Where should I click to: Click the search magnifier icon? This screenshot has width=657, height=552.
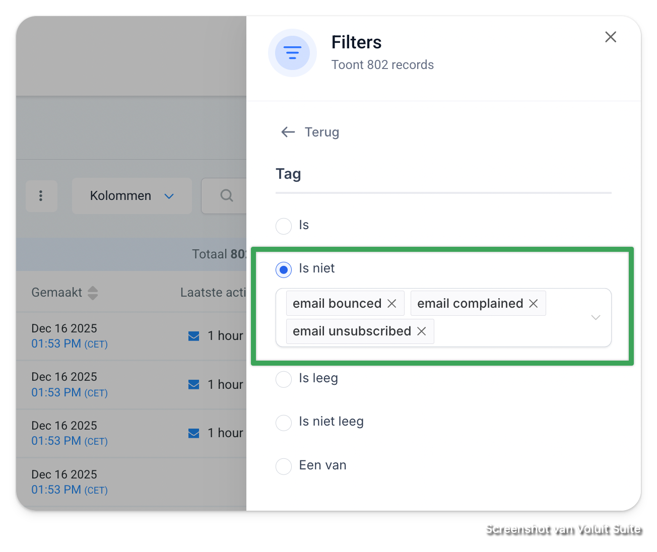[227, 195]
